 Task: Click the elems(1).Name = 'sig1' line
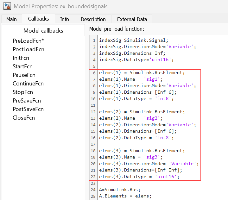(x=131, y=79)
